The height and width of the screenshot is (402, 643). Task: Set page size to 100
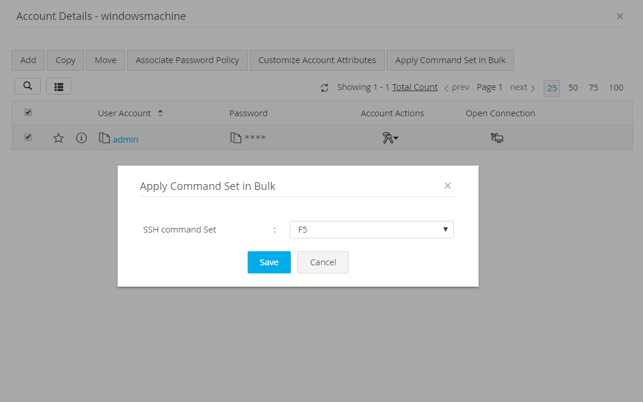click(616, 88)
